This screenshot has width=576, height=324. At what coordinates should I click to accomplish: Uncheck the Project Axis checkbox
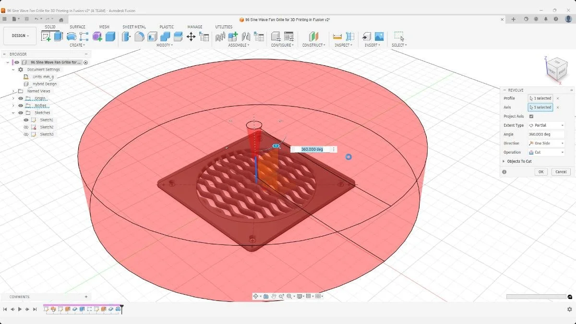click(x=532, y=116)
